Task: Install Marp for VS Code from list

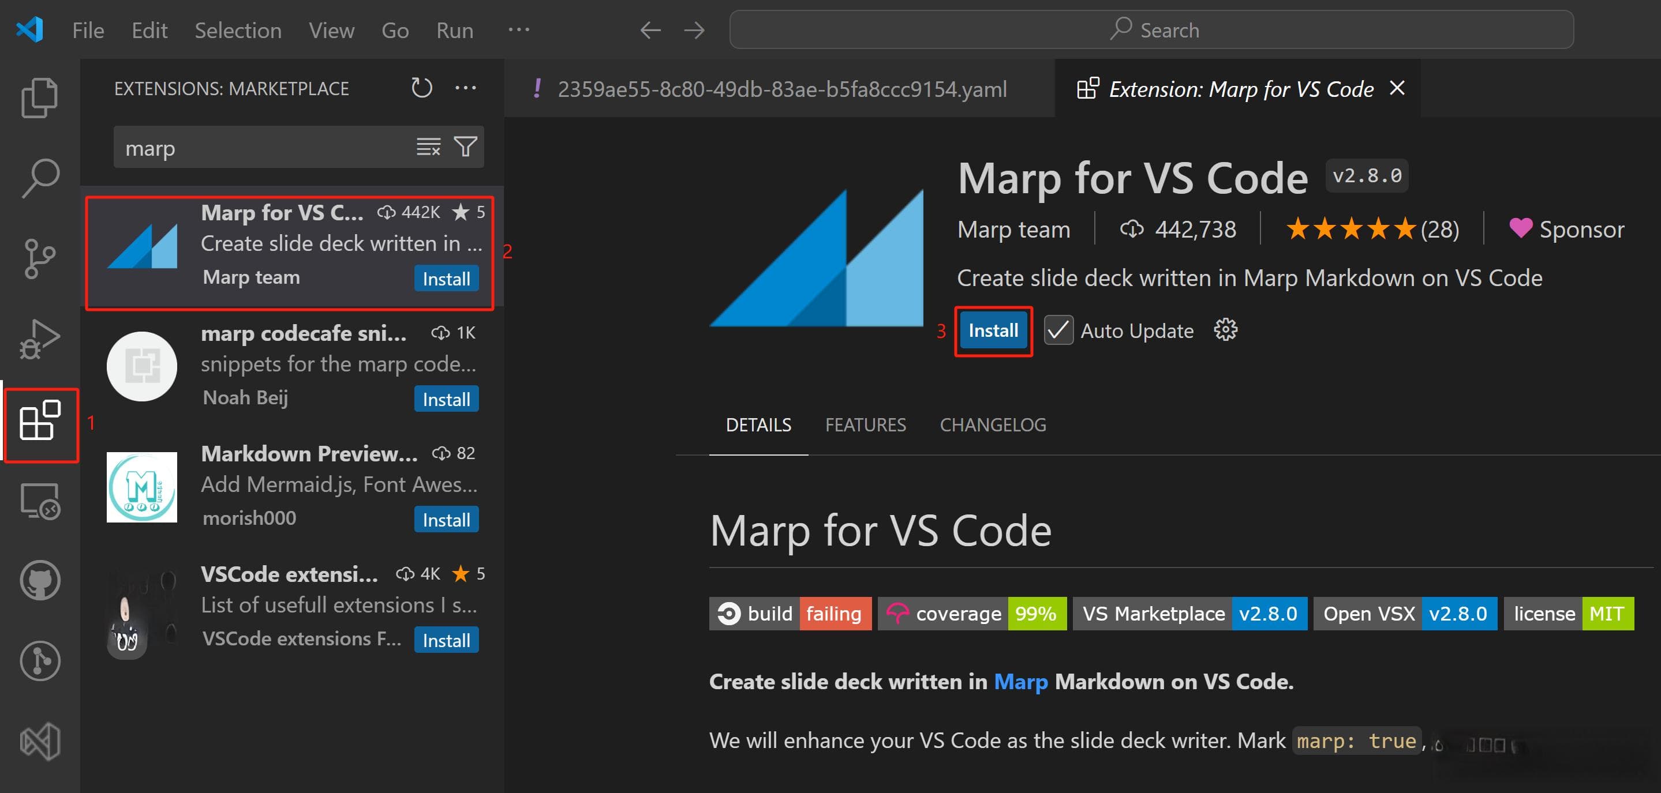Action: point(446,279)
